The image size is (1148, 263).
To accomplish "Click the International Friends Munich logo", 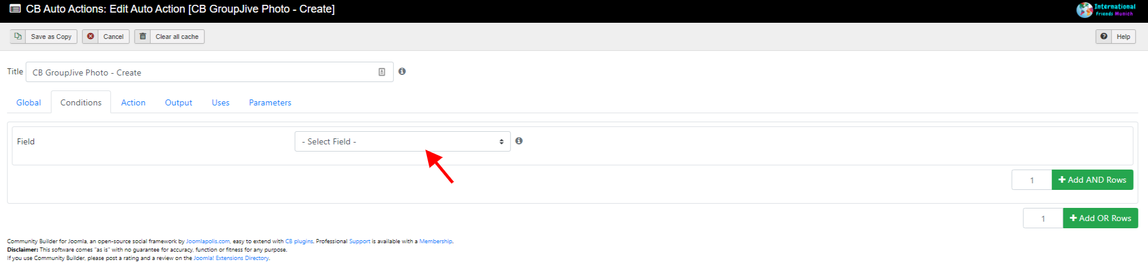I will pyautogui.click(x=1106, y=10).
